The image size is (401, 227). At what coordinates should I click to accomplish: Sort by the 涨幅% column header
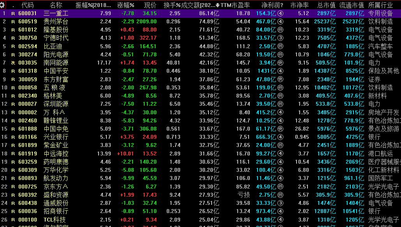click(125, 5)
